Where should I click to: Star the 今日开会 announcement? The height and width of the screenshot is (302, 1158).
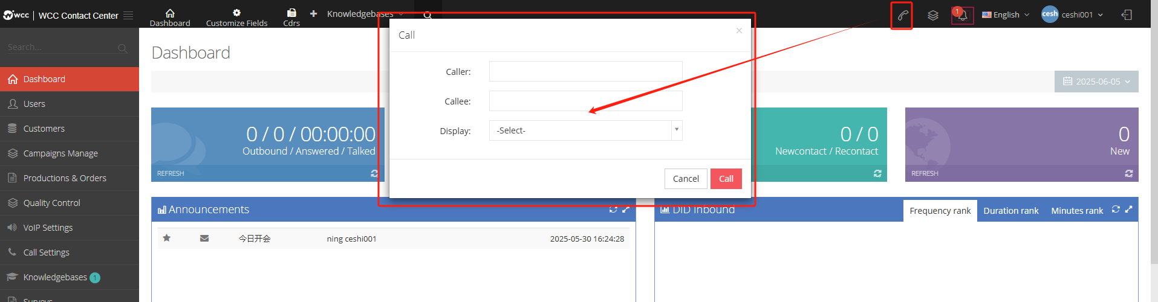167,238
